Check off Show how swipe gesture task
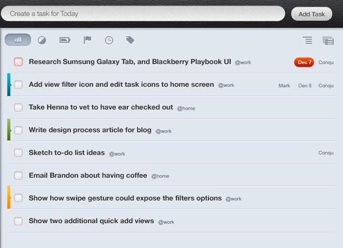This screenshot has width=343, height=248. [x=18, y=198]
